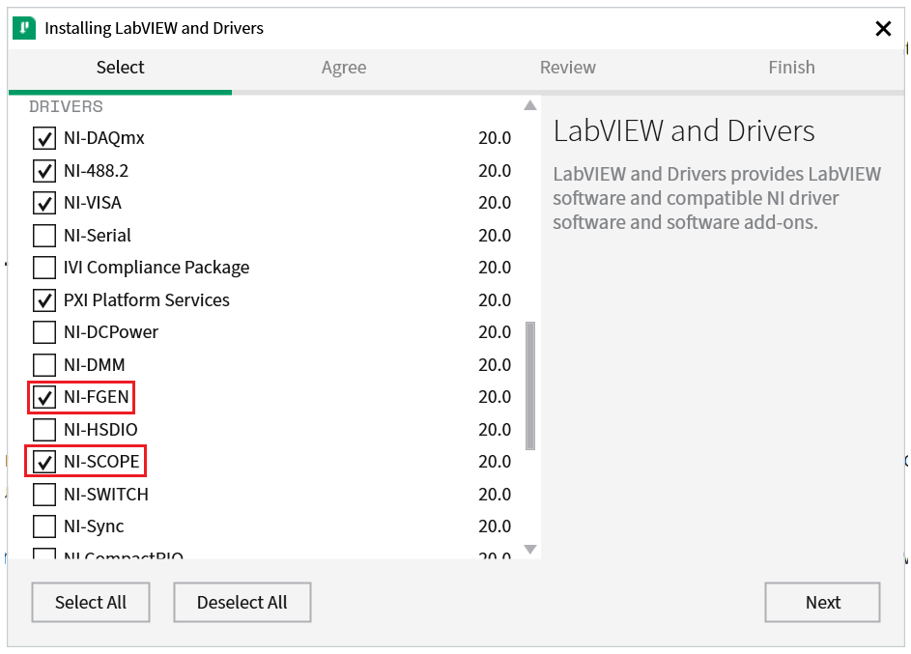Uncheck the NI-FGEN driver checkbox

(x=44, y=397)
